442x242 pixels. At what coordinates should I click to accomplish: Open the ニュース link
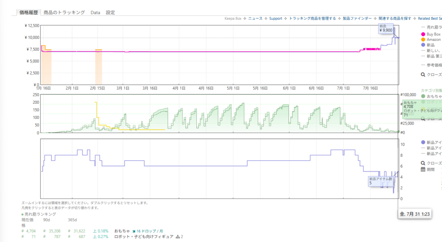click(256, 19)
